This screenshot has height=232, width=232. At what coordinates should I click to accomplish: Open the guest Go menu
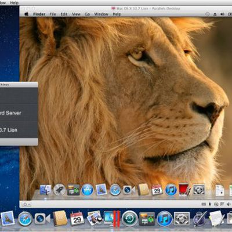88,14
